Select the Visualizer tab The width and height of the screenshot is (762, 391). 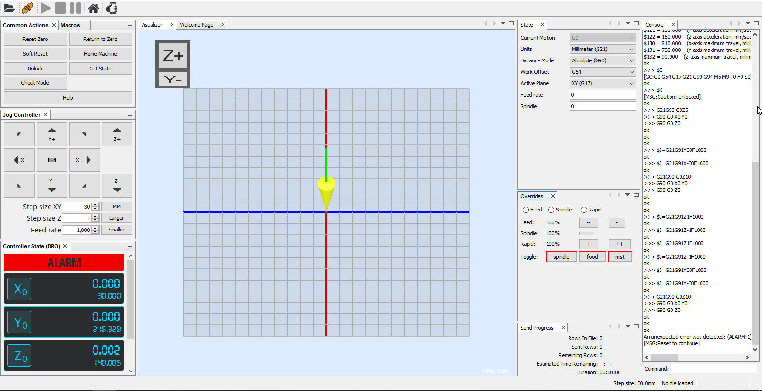[152, 25]
